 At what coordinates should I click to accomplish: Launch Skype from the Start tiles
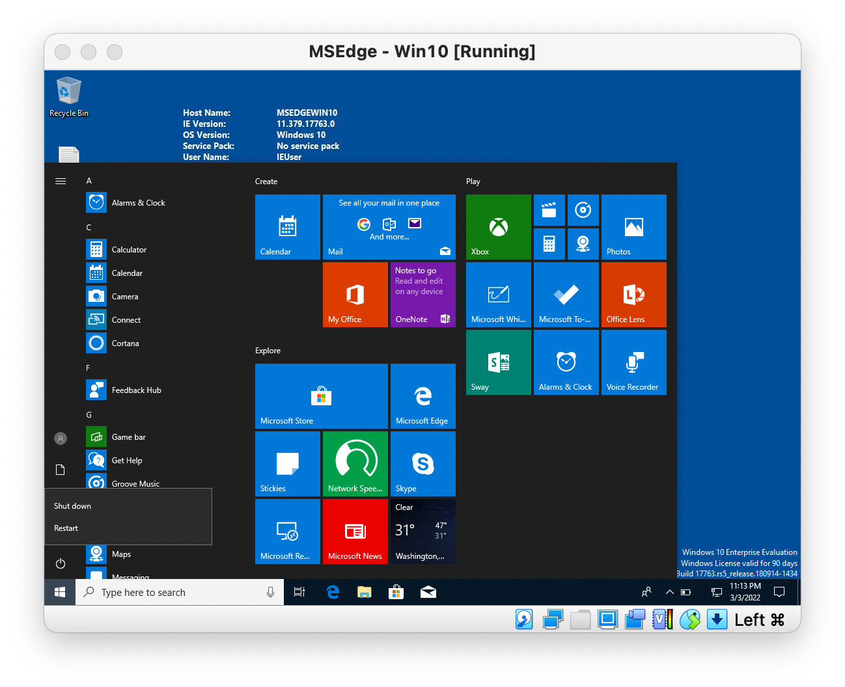coord(422,463)
